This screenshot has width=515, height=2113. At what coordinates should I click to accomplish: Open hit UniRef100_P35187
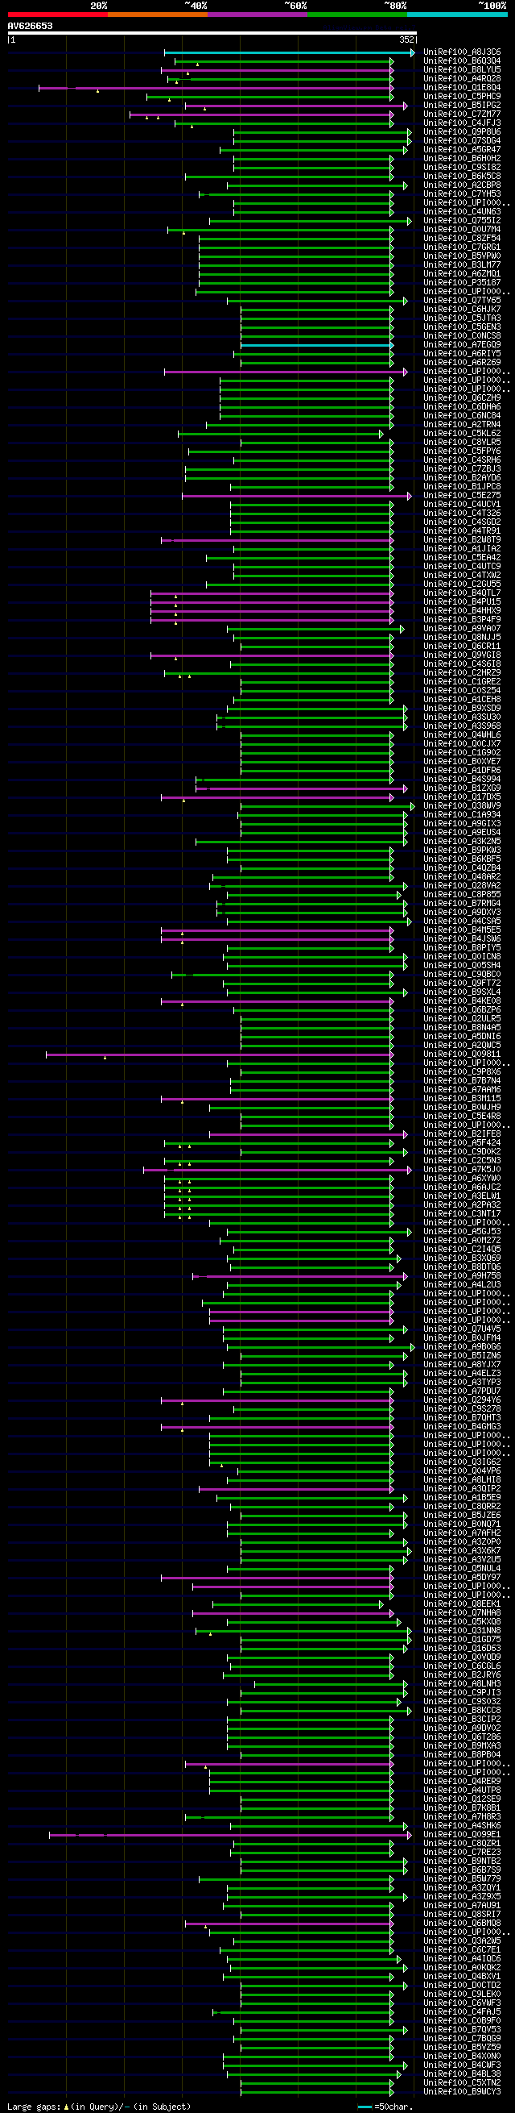point(463,283)
